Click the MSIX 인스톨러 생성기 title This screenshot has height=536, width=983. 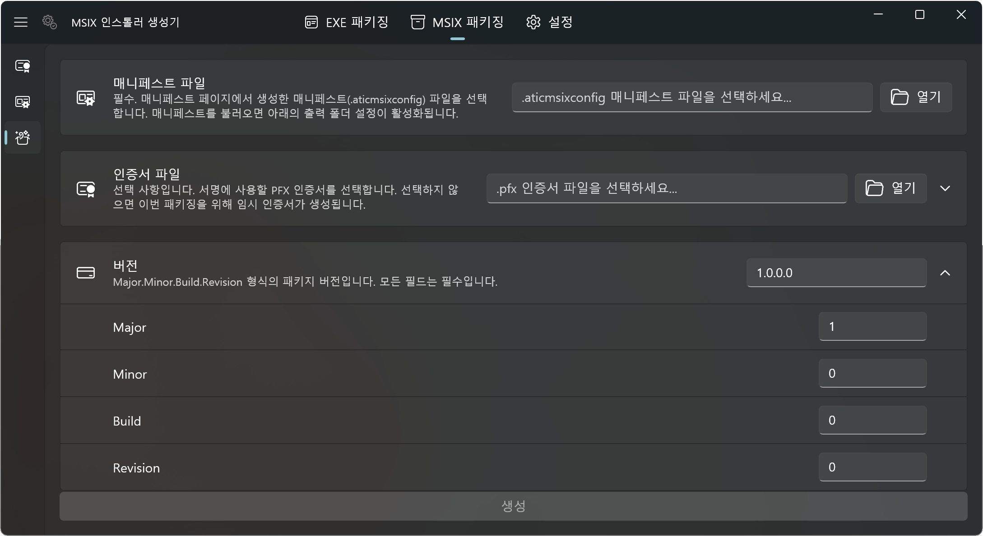125,22
